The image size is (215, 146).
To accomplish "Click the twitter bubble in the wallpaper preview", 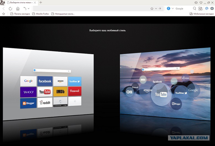I will [x=181, y=93].
